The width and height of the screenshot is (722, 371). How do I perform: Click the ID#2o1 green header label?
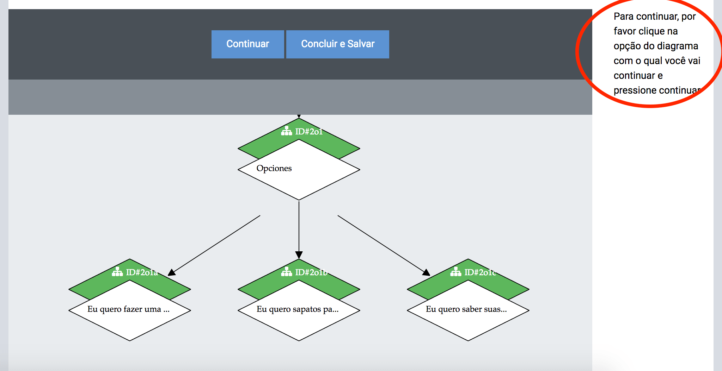tap(309, 131)
